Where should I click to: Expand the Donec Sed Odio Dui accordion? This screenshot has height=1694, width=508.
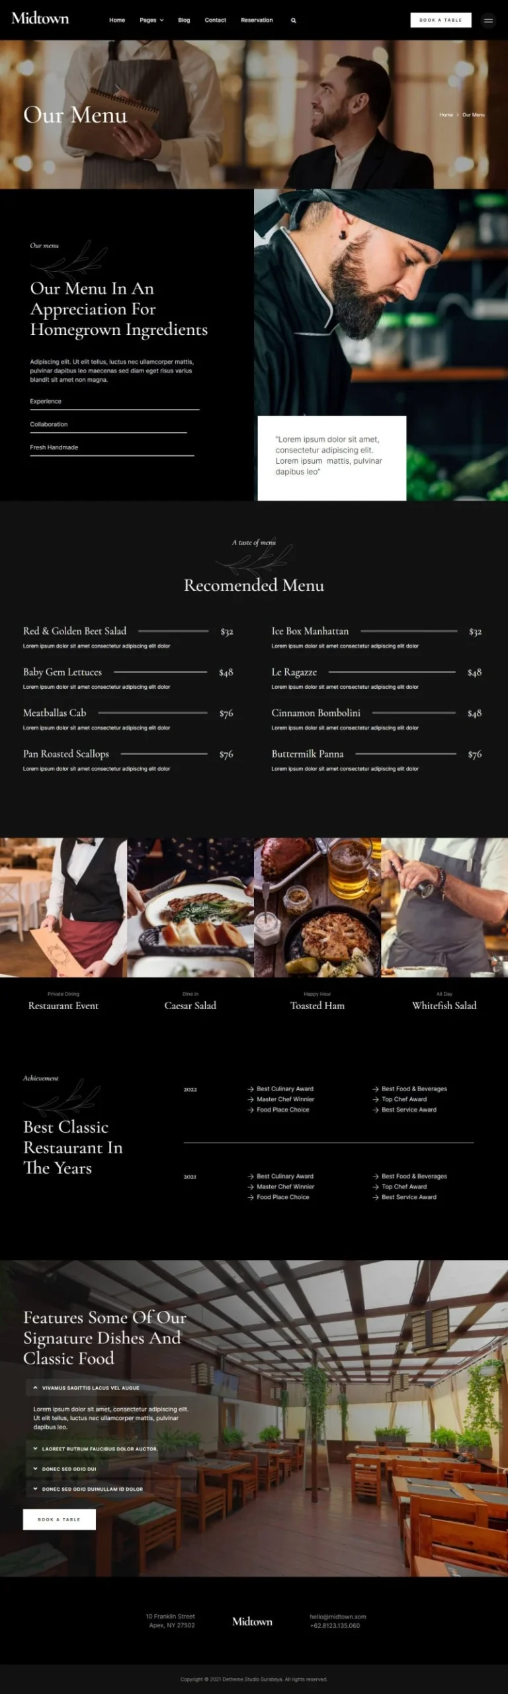pos(65,1468)
